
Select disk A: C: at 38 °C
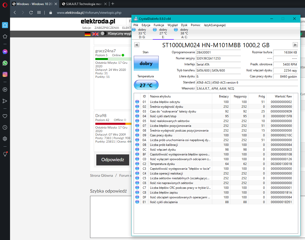[x=184, y=33]
